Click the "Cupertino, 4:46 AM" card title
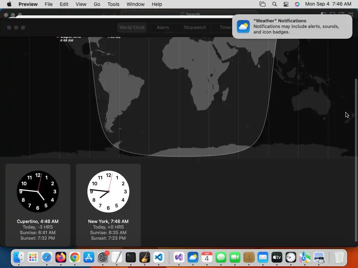358x268 pixels. [38, 221]
